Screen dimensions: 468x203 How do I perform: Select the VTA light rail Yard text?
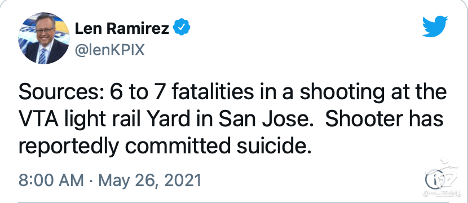(x=104, y=120)
